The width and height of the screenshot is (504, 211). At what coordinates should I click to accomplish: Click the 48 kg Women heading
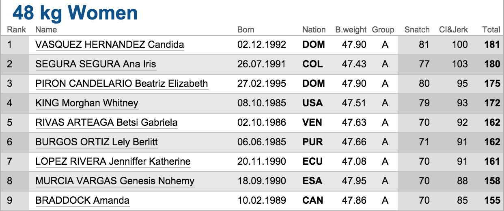tap(75, 13)
